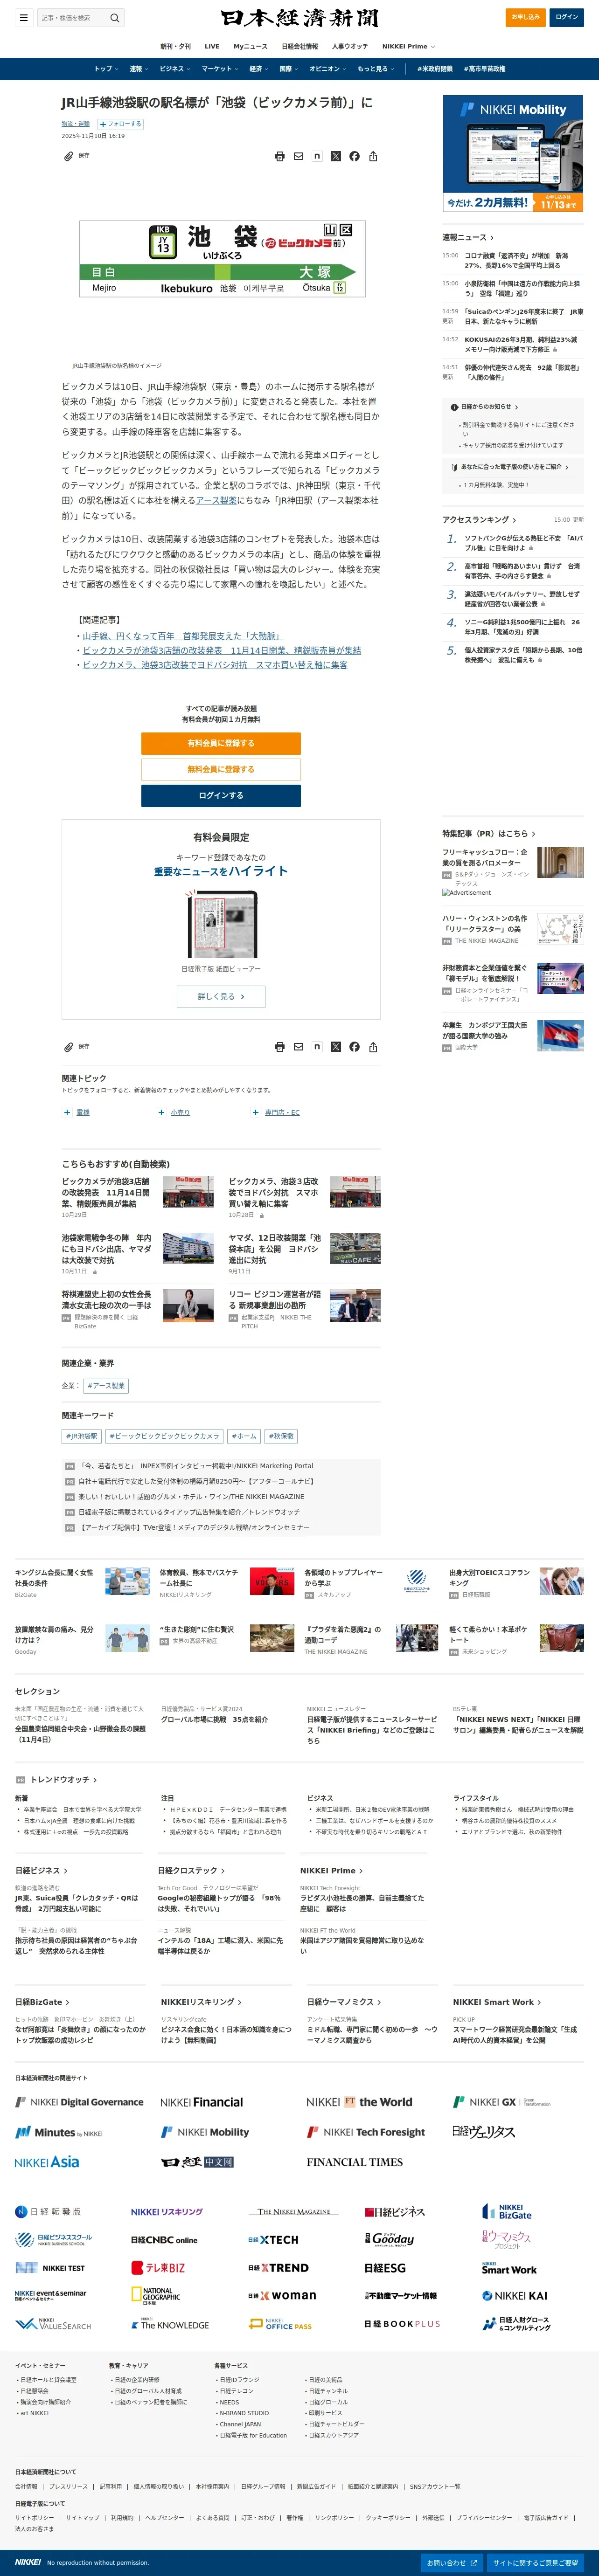This screenshot has width=599, height=2576.
Task: Click the blue ログインする button
Action: point(221,795)
